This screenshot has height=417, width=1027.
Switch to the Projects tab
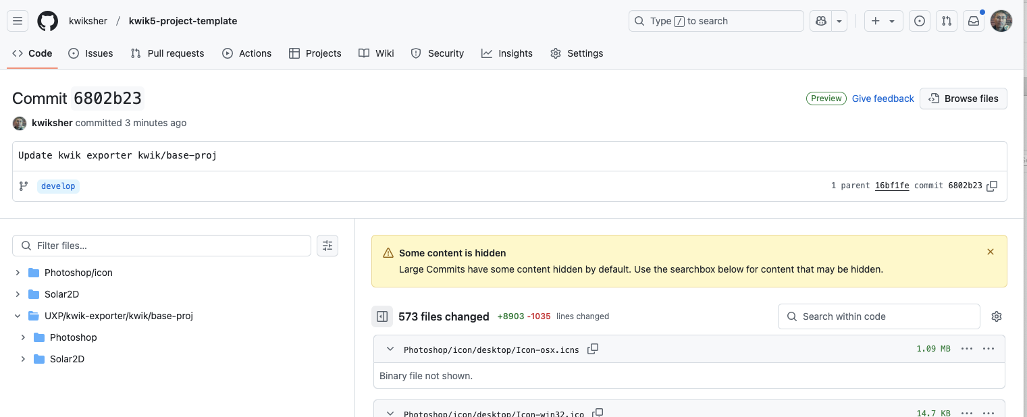[x=315, y=53]
